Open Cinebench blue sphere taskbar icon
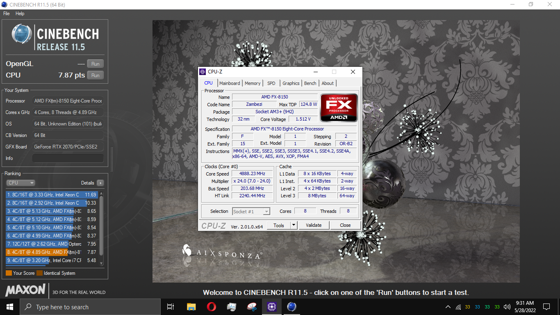560x315 pixels. click(x=291, y=307)
